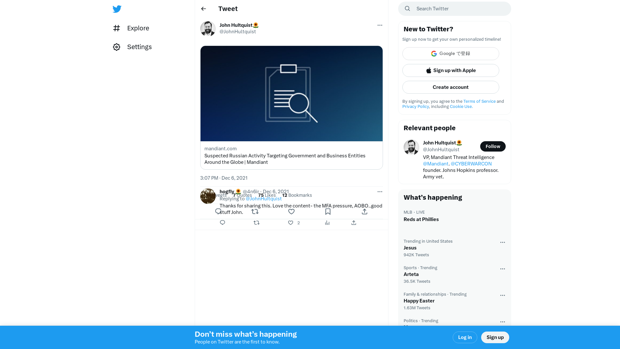
Task: Open the @Mandiant profile link
Action: point(436,164)
